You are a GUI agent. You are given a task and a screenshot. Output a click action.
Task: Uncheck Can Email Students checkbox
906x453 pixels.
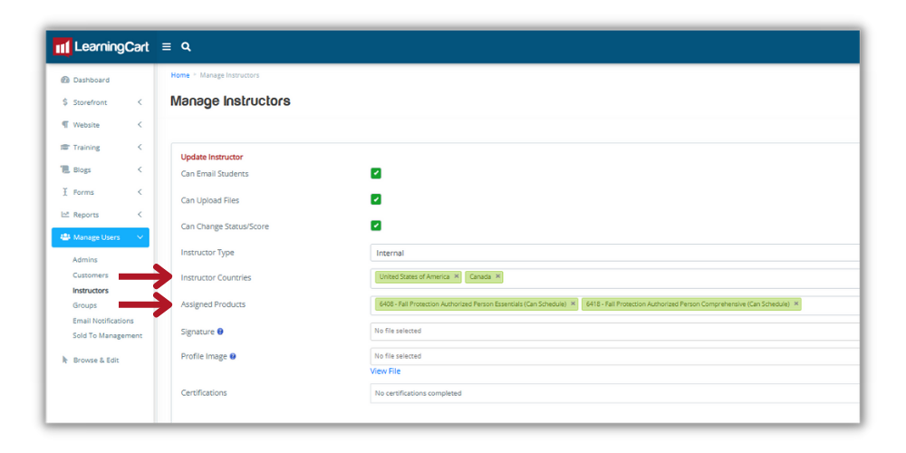click(376, 173)
